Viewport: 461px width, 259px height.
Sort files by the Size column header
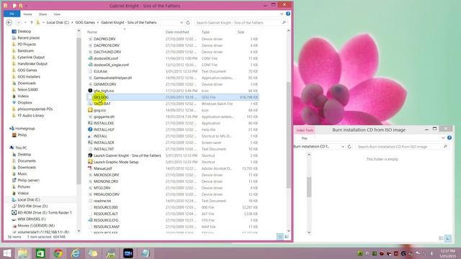coord(241,32)
